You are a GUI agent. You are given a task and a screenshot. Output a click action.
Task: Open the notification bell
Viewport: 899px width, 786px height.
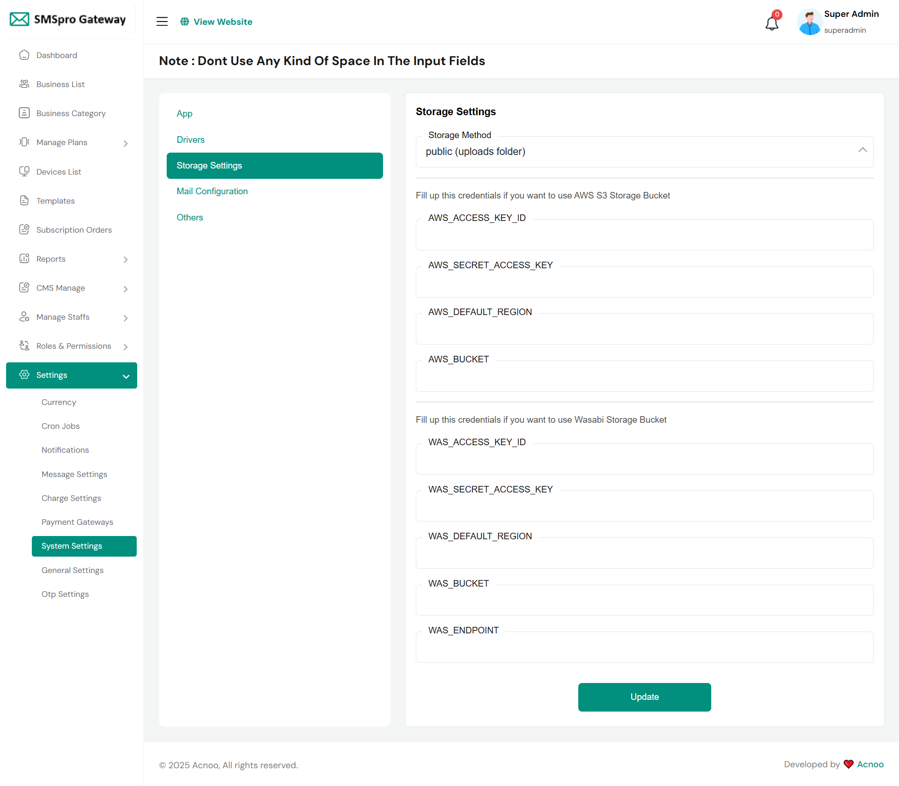(x=772, y=22)
